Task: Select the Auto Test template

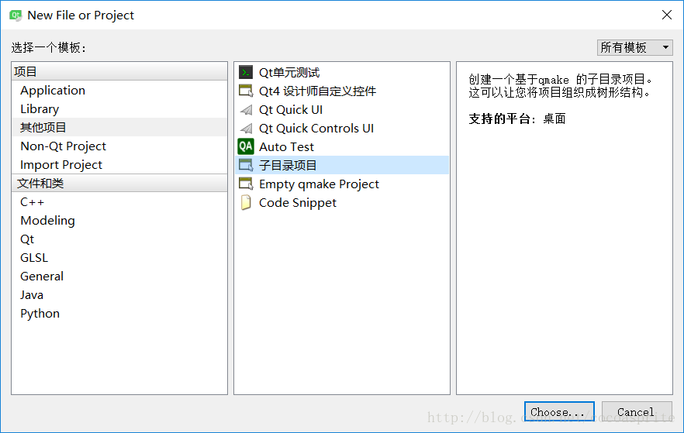Action: click(342, 147)
